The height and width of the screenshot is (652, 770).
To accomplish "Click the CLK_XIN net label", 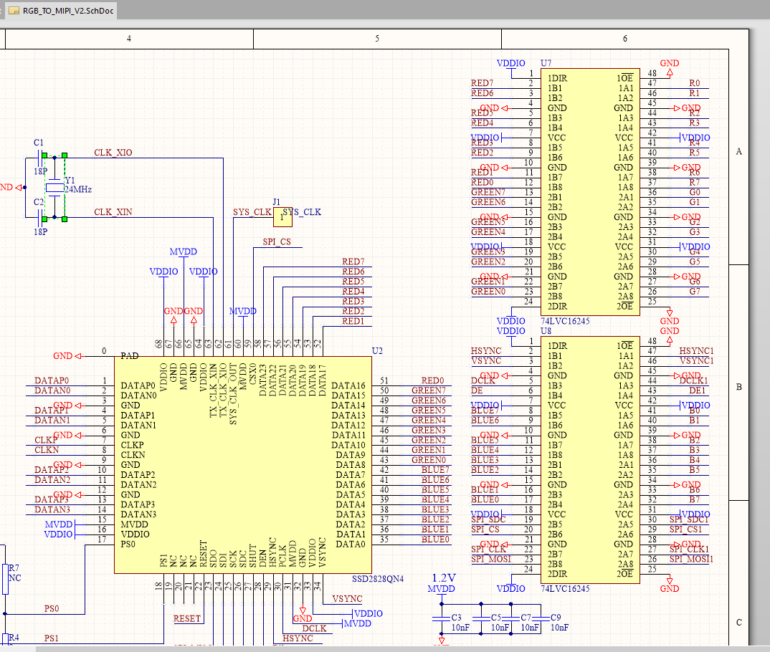I will click(113, 212).
